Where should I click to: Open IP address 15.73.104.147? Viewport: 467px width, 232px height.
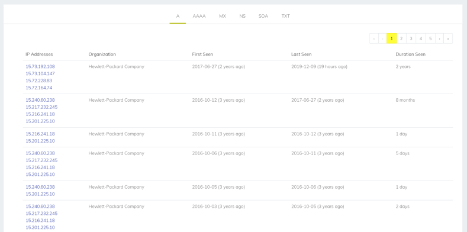40,73
